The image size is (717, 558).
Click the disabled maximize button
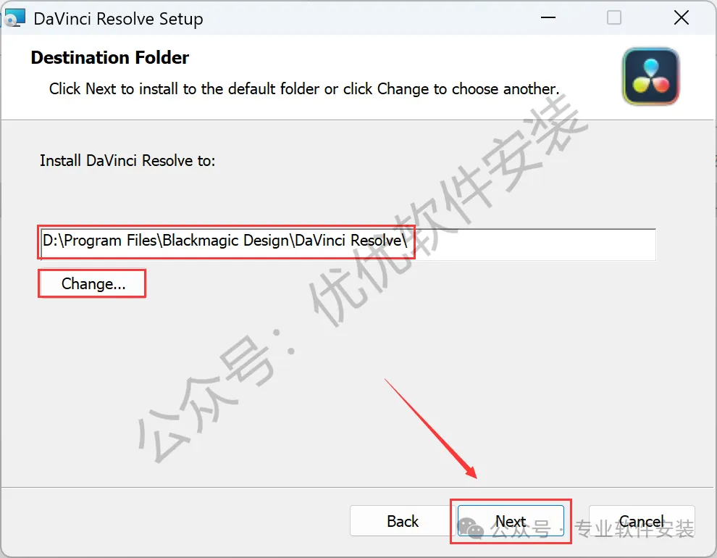coord(613,18)
